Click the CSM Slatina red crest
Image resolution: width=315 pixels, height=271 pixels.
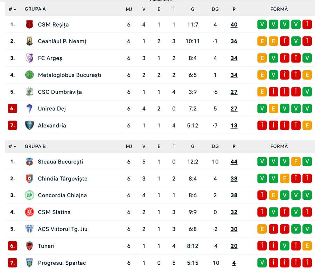[29, 212]
